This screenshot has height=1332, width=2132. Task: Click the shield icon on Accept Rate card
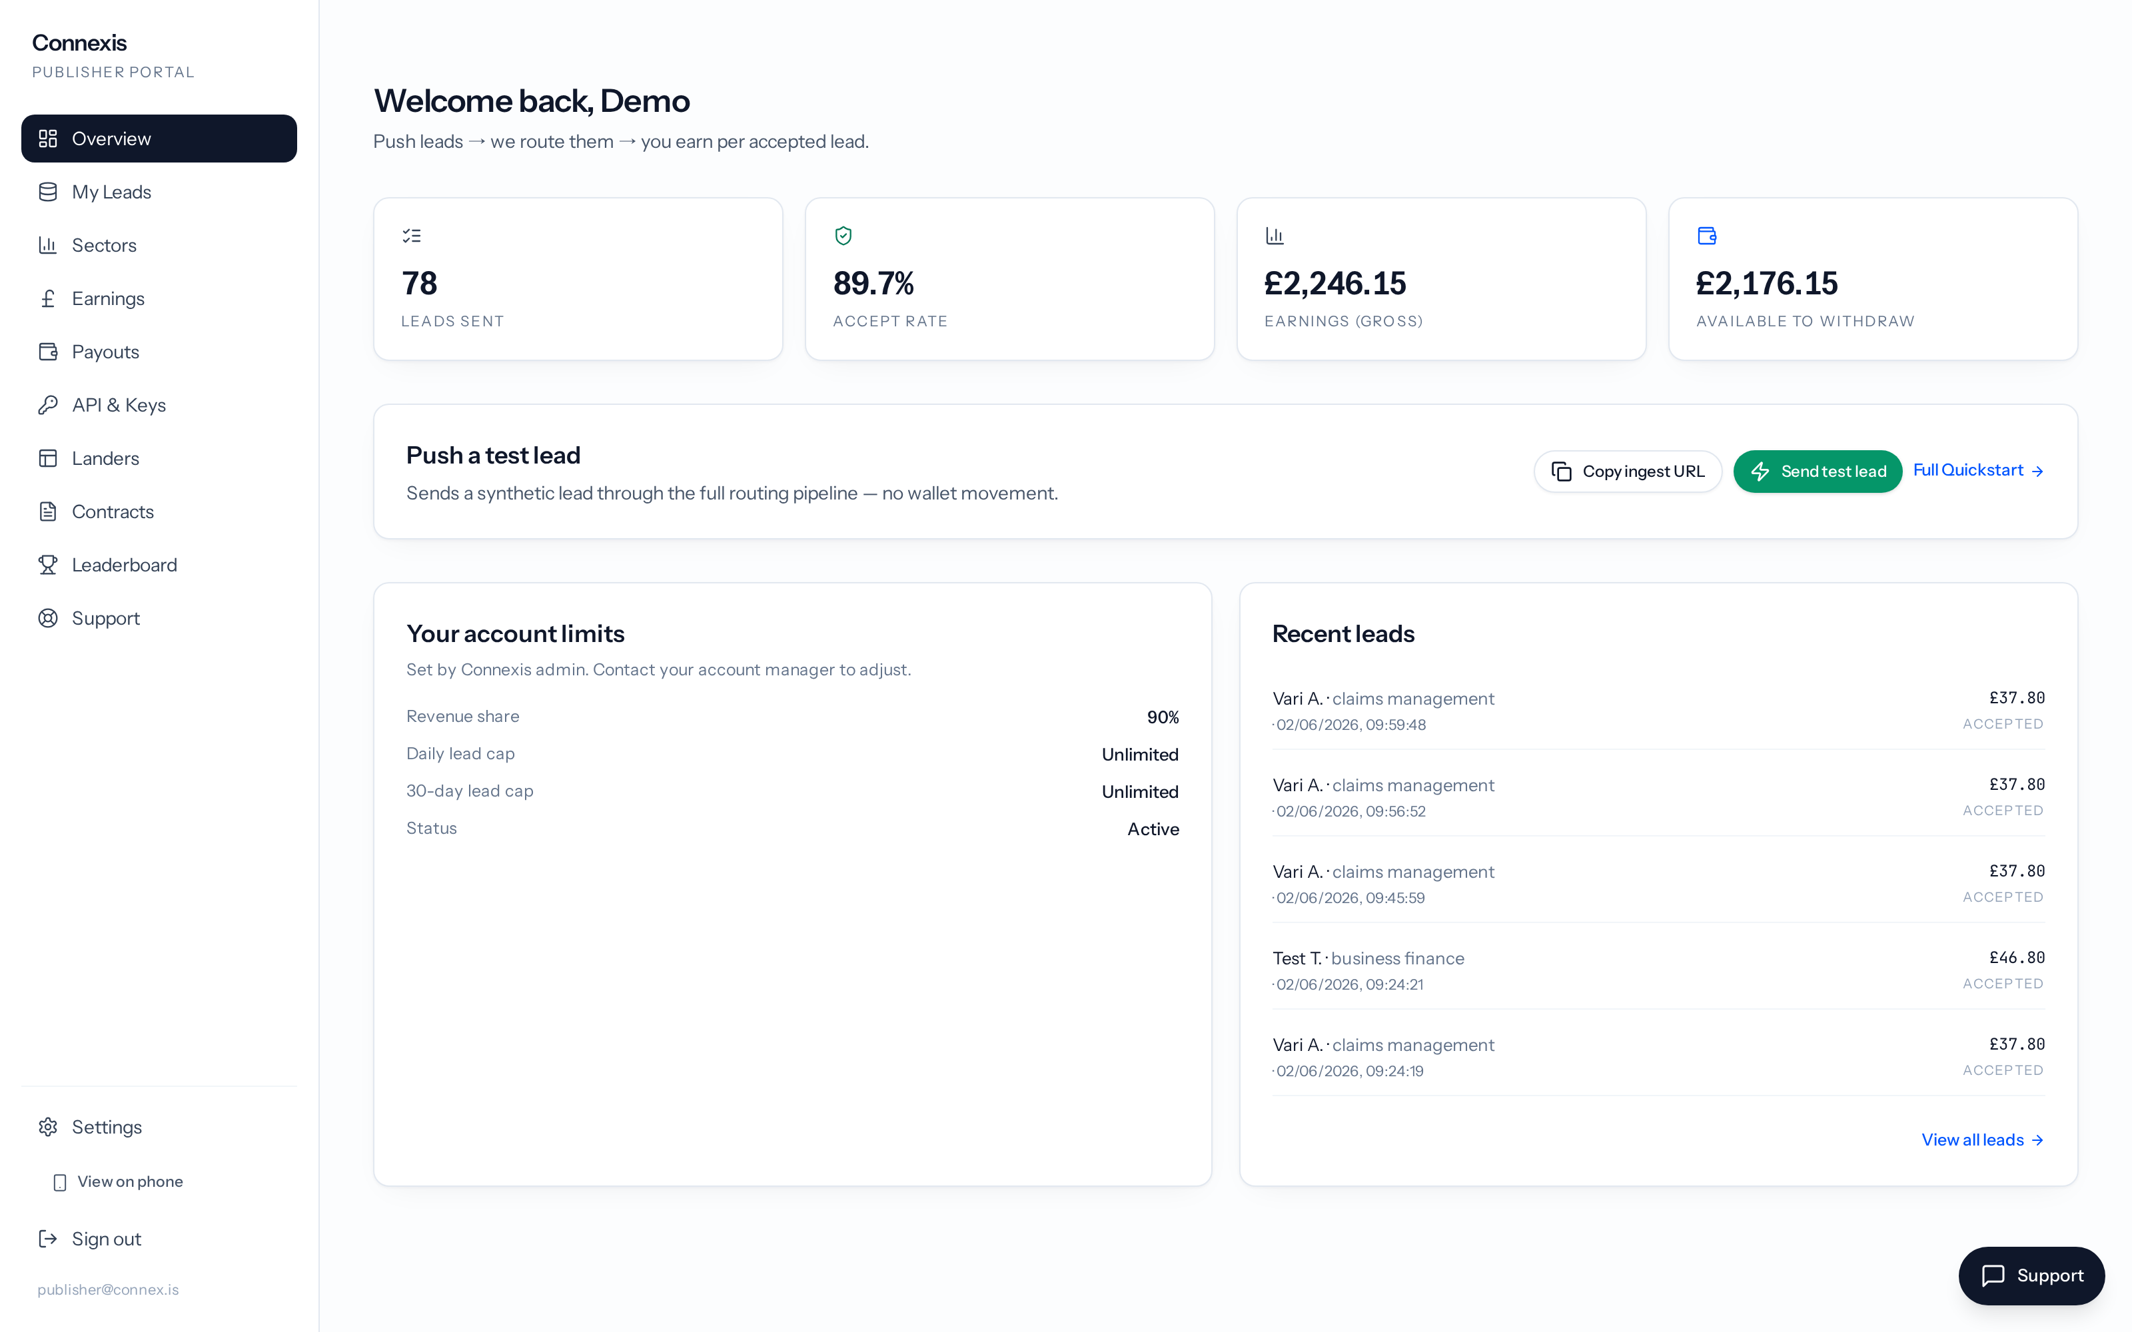pyautogui.click(x=843, y=235)
